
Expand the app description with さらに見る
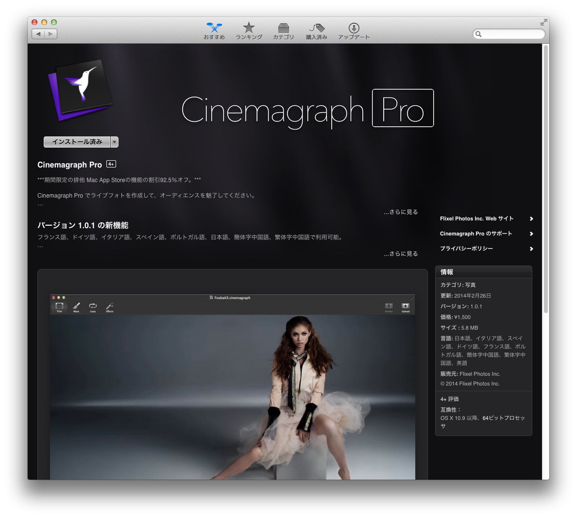coord(400,212)
